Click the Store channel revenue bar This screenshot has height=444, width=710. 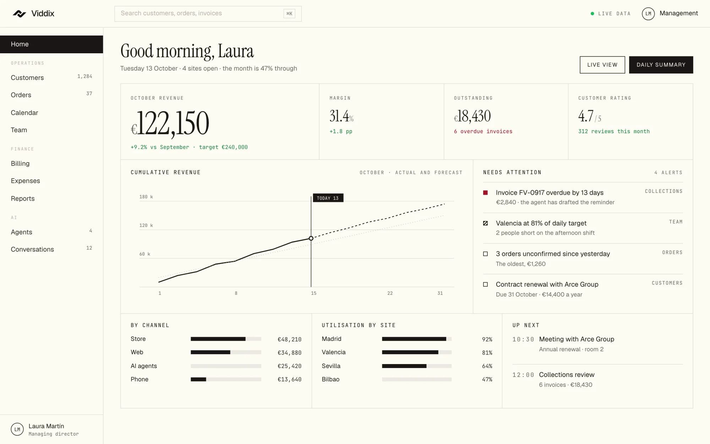coord(226,339)
